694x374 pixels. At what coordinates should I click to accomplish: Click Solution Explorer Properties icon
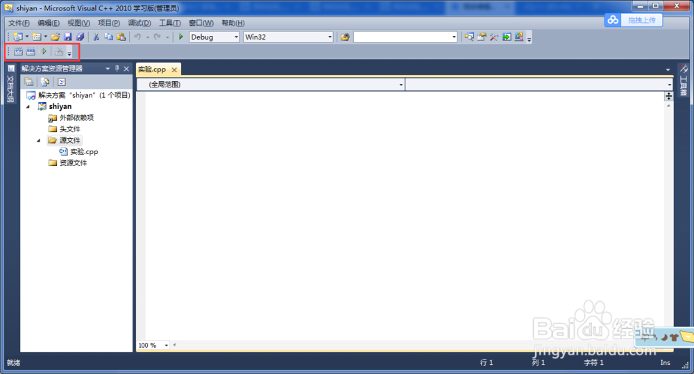coord(28,82)
